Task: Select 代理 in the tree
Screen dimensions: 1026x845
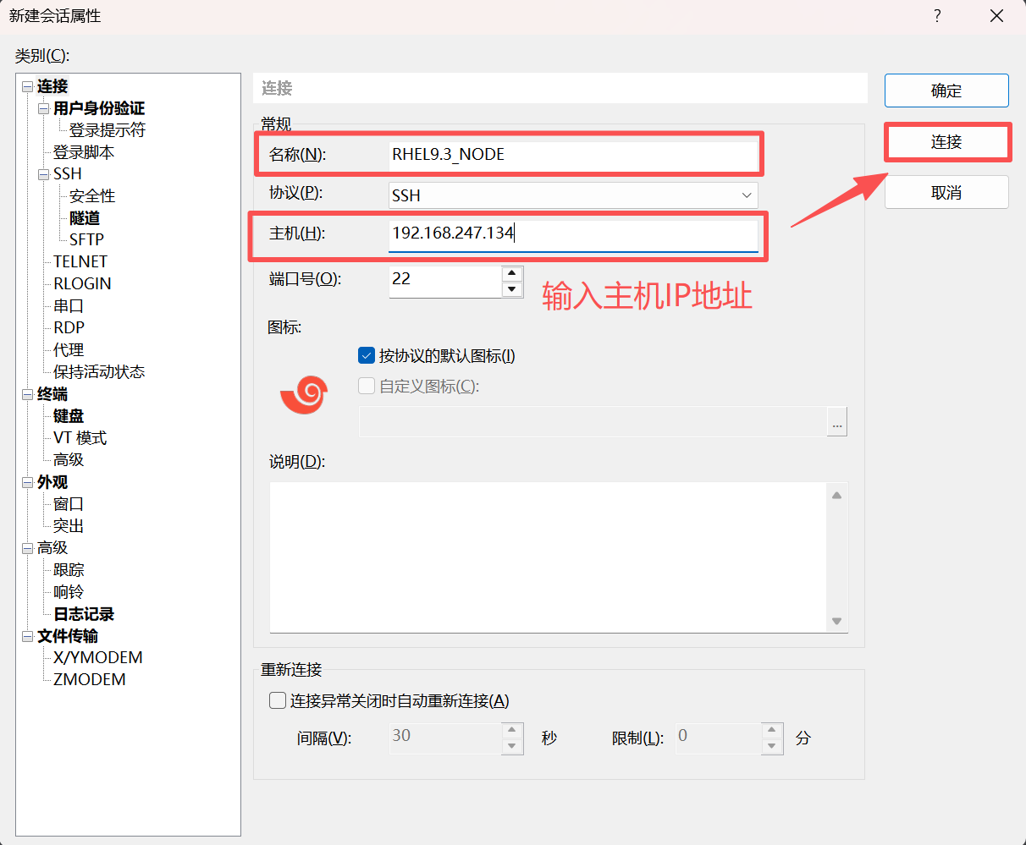Action: click(69, 350)
